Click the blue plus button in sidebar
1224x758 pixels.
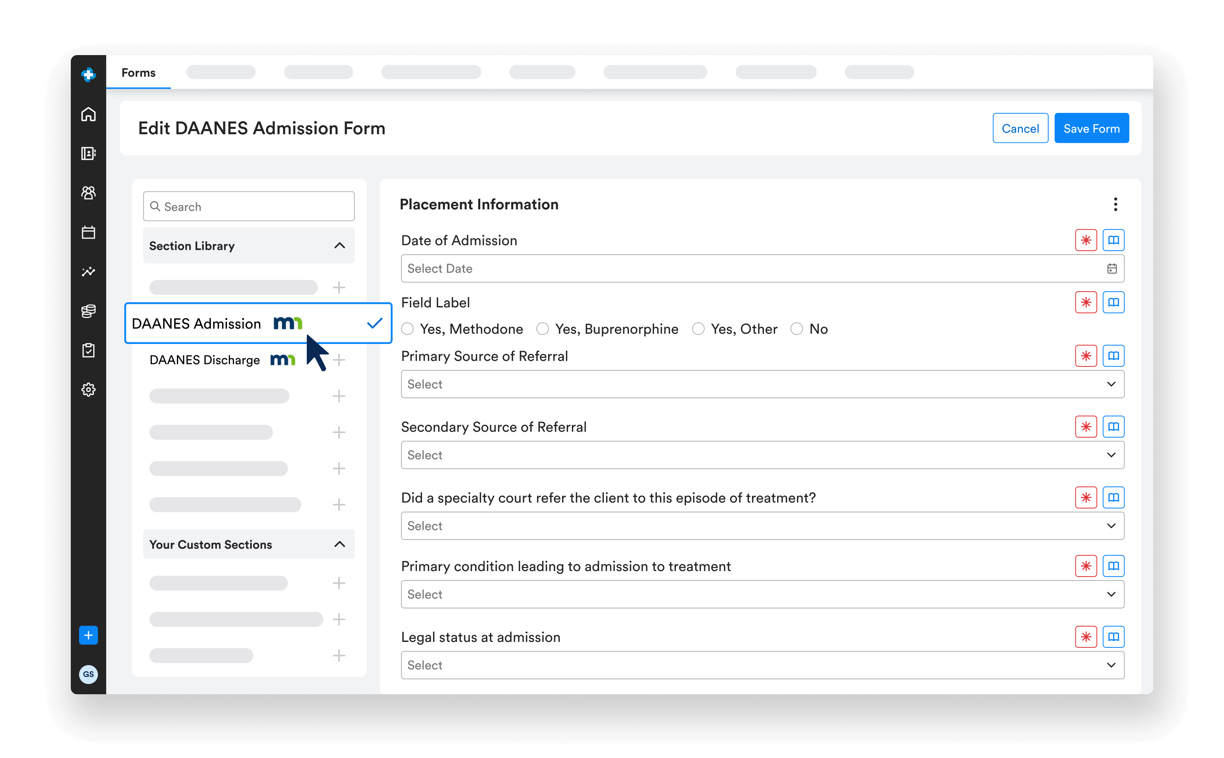[x=88, y=635]
